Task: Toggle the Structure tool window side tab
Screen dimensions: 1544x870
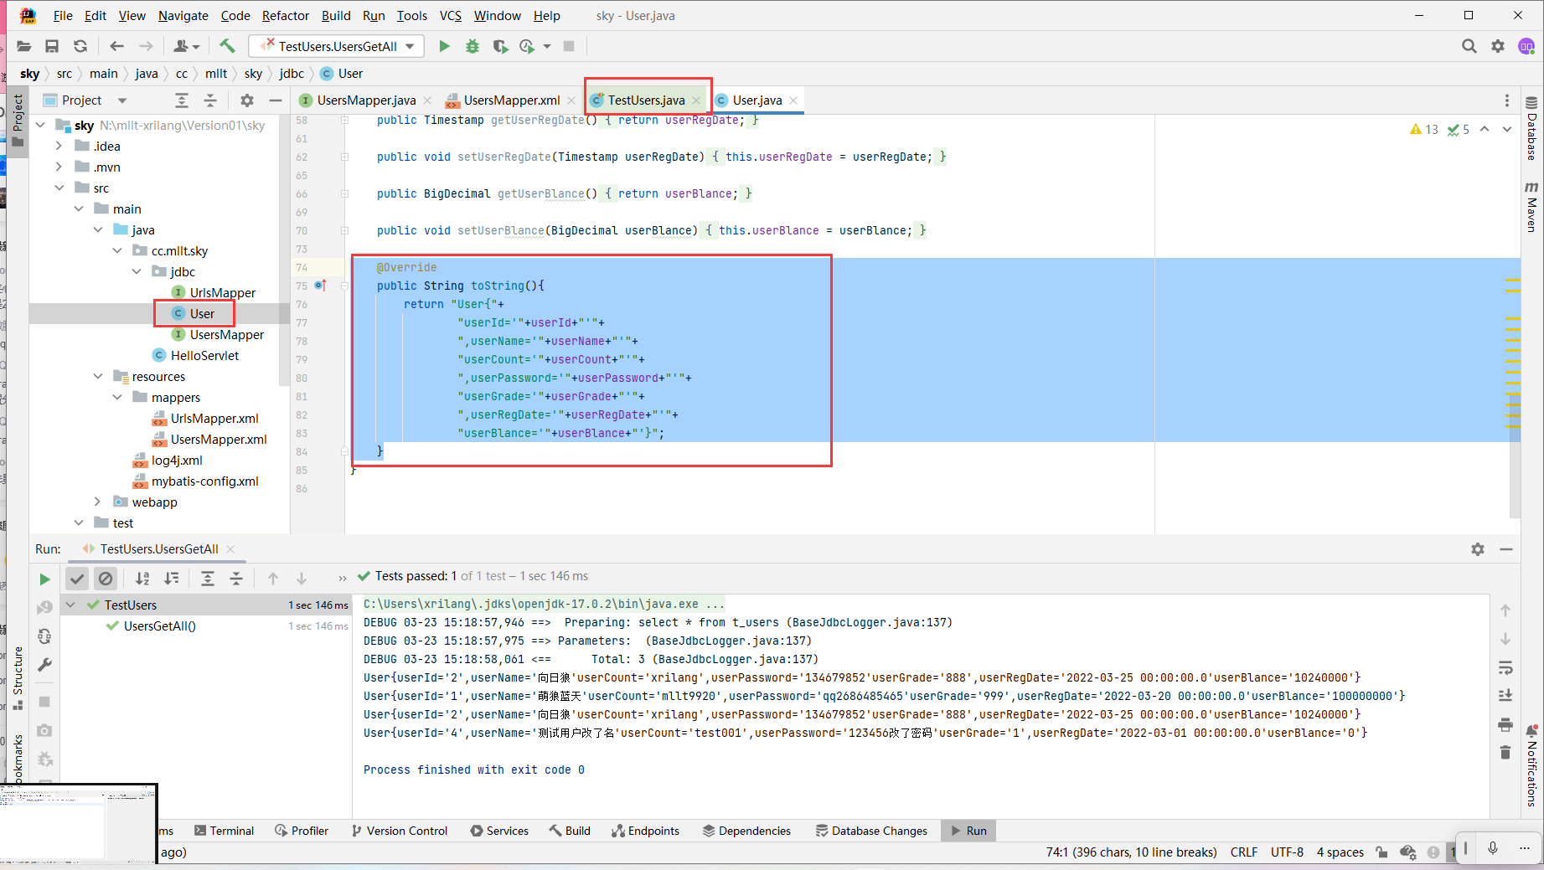Action: coord(18,678)
